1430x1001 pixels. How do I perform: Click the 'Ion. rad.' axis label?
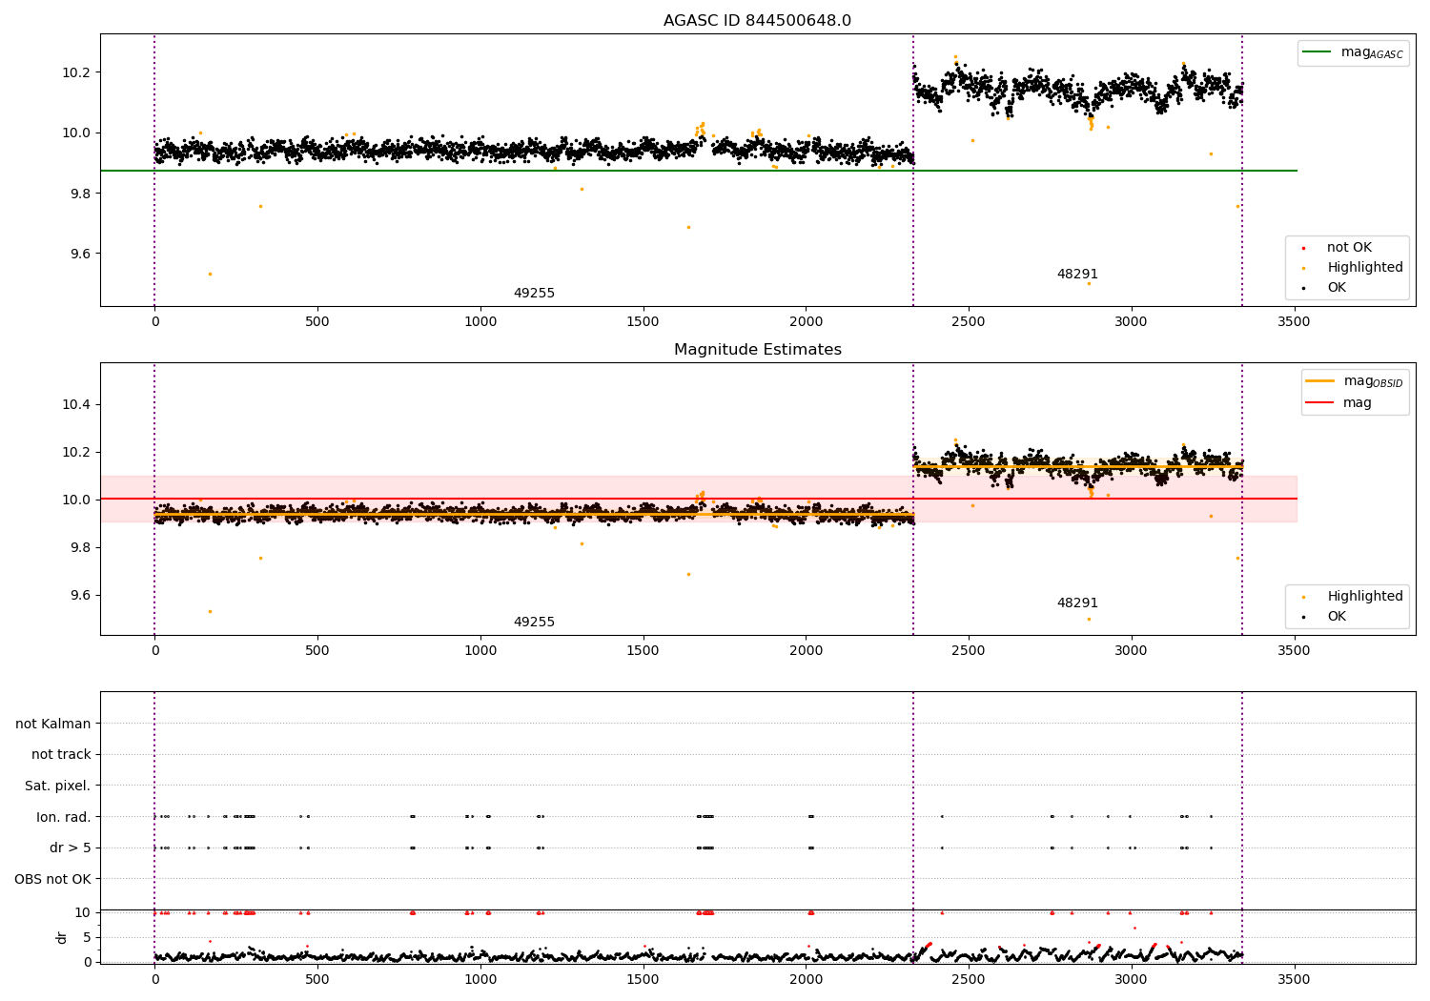tap(64, 817)
